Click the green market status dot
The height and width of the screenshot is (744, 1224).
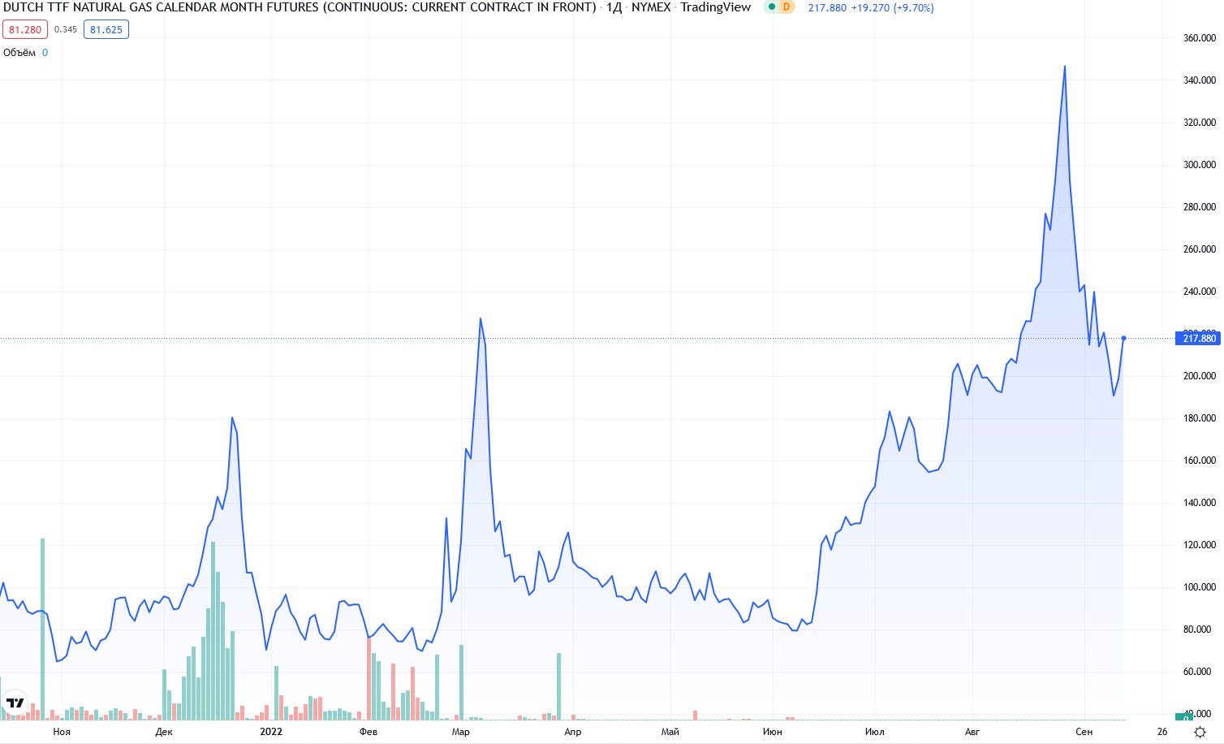click(771, 7)
